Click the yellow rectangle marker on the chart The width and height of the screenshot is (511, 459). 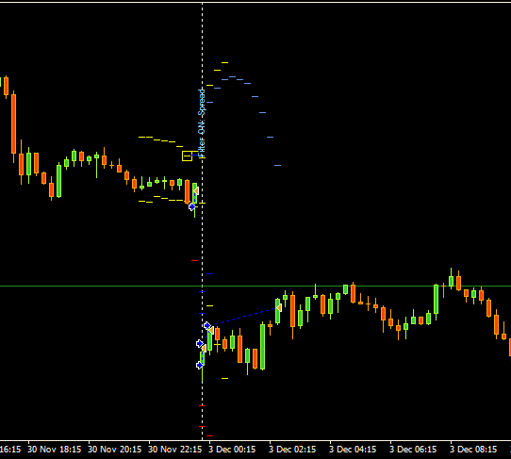click(187, 156)
